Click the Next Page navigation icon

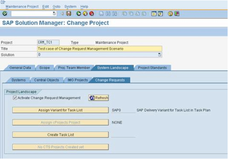137,14
